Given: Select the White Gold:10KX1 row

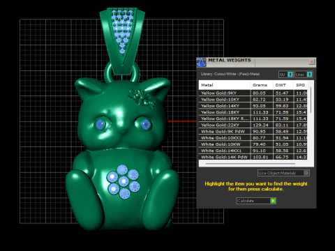Looking at the screenshot, I should 253,138.
